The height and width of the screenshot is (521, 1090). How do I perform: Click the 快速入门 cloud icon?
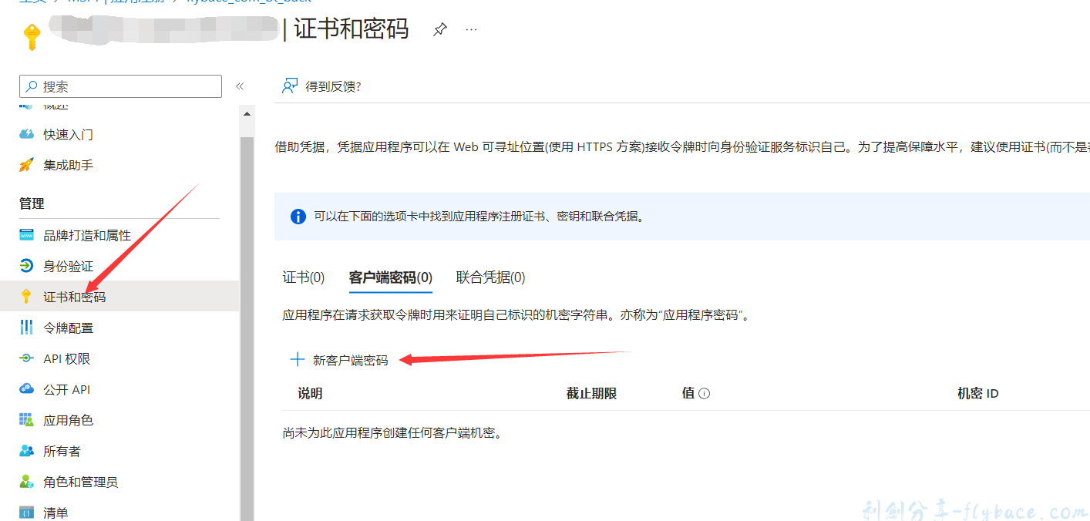pyautogui.click(x=27, y=134)
